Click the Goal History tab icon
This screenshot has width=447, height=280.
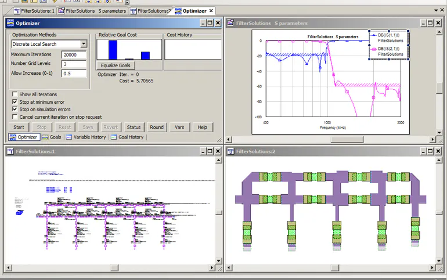pos(114,137)
